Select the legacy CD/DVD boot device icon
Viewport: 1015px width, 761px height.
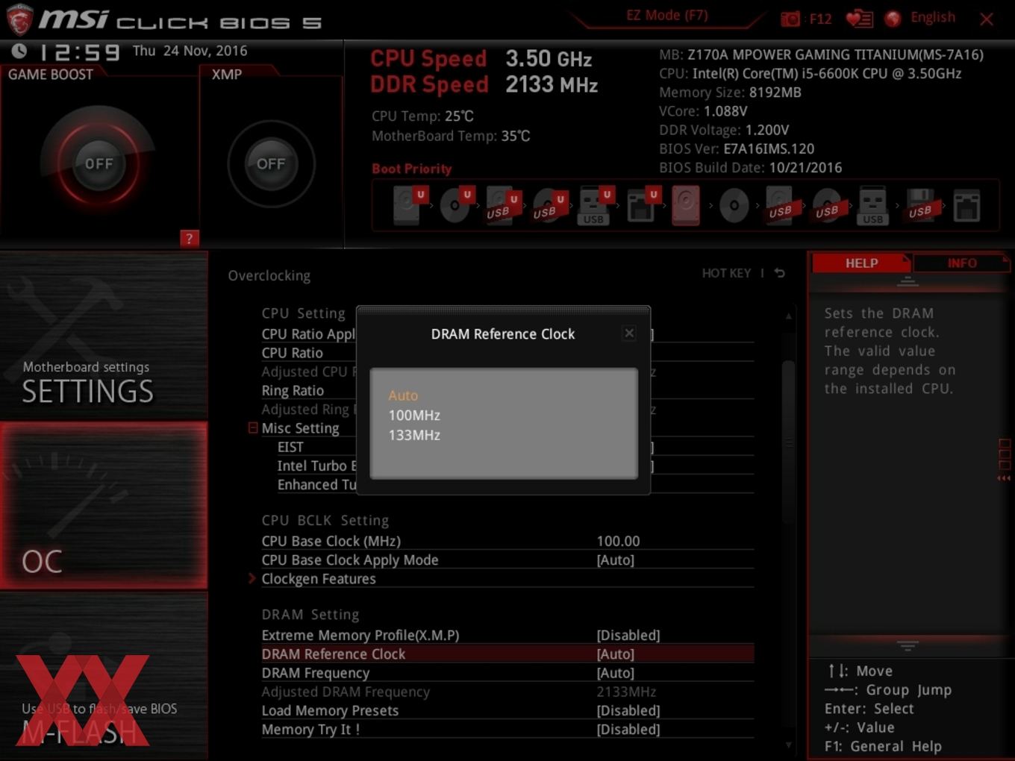pyautogui.click(x=734, y=205)
